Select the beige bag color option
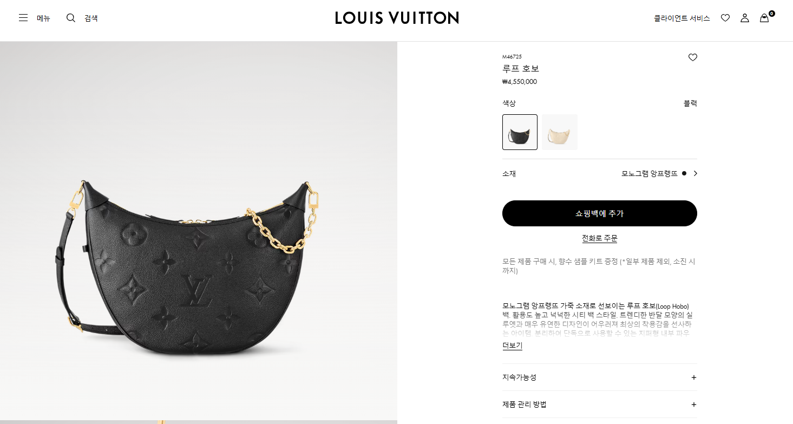The width and height of the screenshot is (793, 424). pyautogui.click(x=560, y=132)
